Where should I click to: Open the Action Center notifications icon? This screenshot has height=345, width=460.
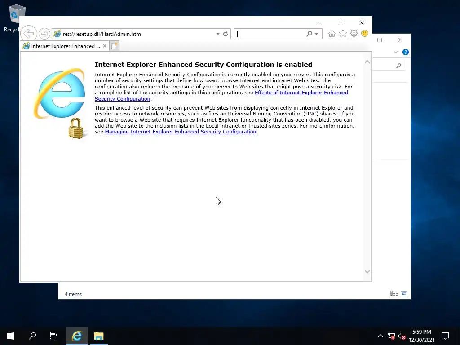[x=445, y=336]
